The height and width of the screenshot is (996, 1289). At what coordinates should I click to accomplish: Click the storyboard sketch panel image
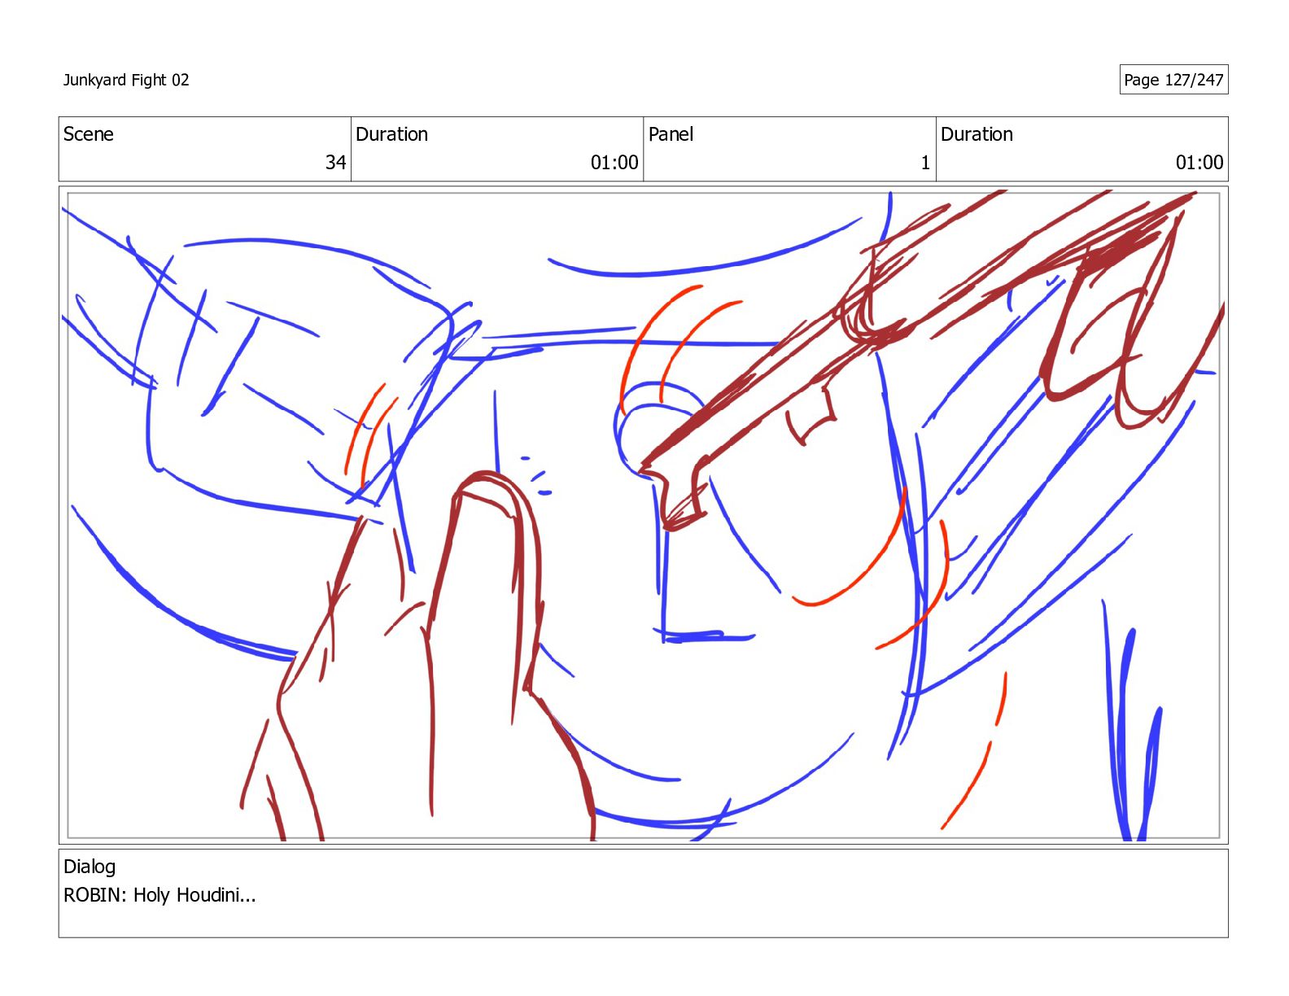pyautogui.click(x=643, y=515)
